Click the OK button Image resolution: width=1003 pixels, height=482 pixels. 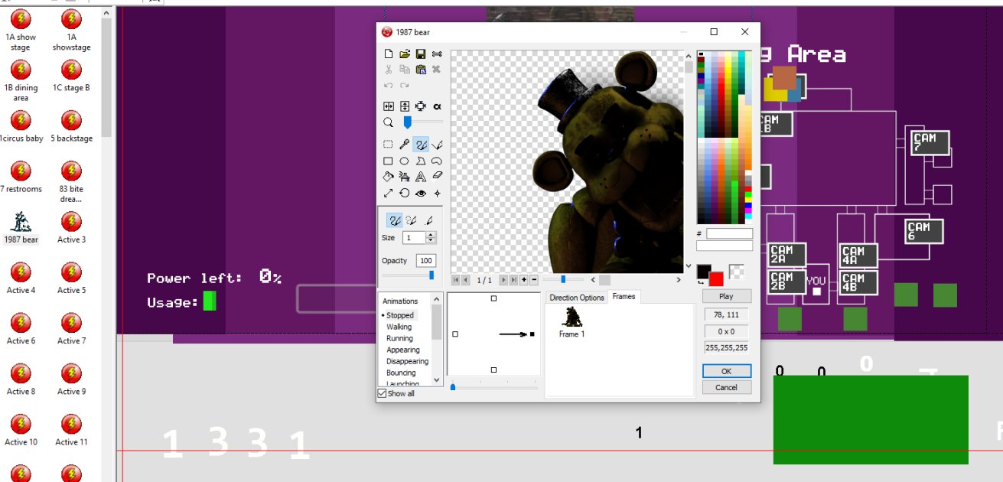tap(727, 371)
